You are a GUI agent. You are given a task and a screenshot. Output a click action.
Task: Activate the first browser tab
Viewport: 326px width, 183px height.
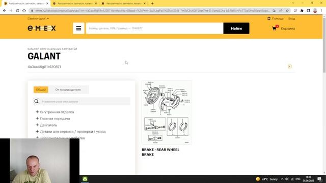pos(25,4)
